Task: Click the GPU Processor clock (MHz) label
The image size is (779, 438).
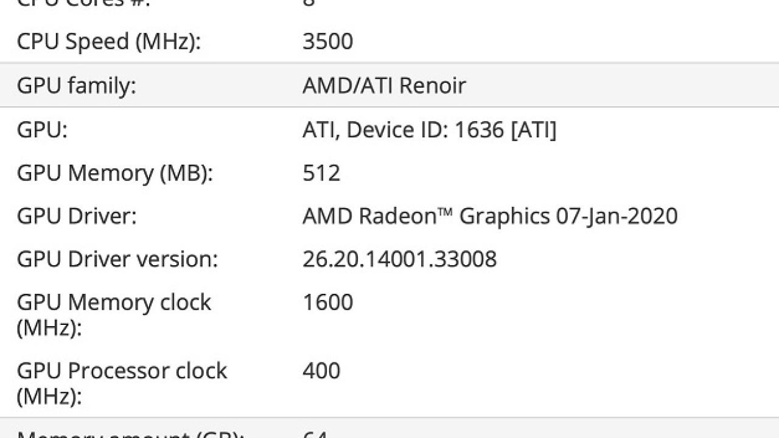Action: [122, 384]
